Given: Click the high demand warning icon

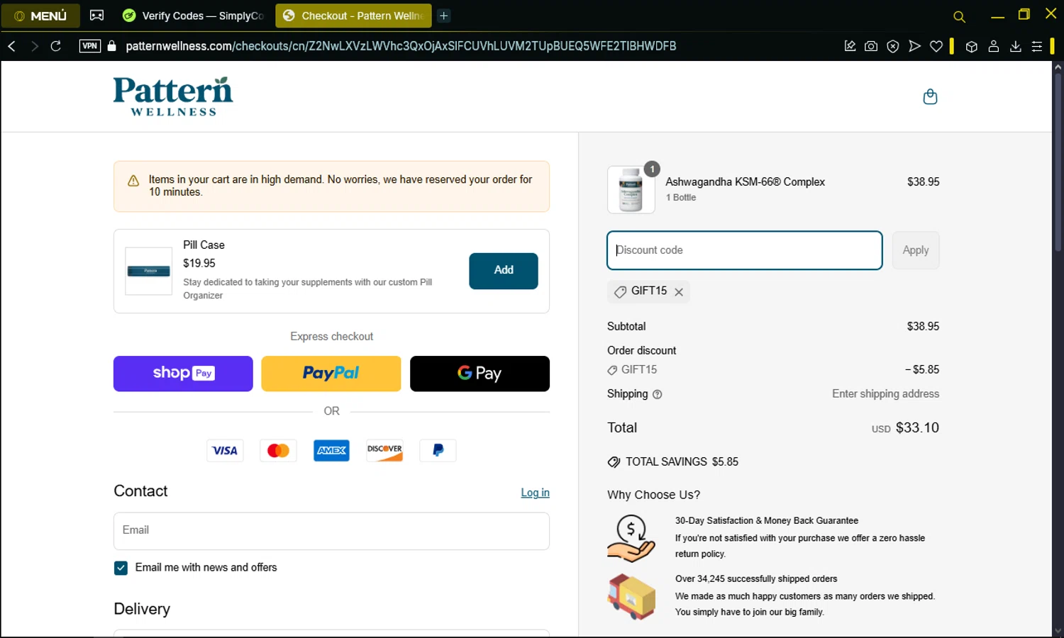Looking at the screenshot, I should pyautogui.click(x=133, y=181).
